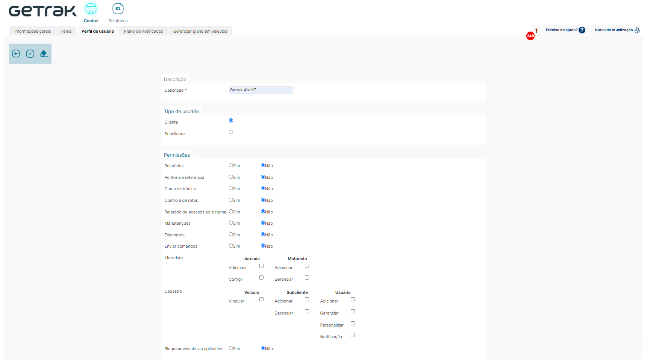Check Motorista Gerenciar checkbox
This screenshot has height=360, width=647.
307,278
